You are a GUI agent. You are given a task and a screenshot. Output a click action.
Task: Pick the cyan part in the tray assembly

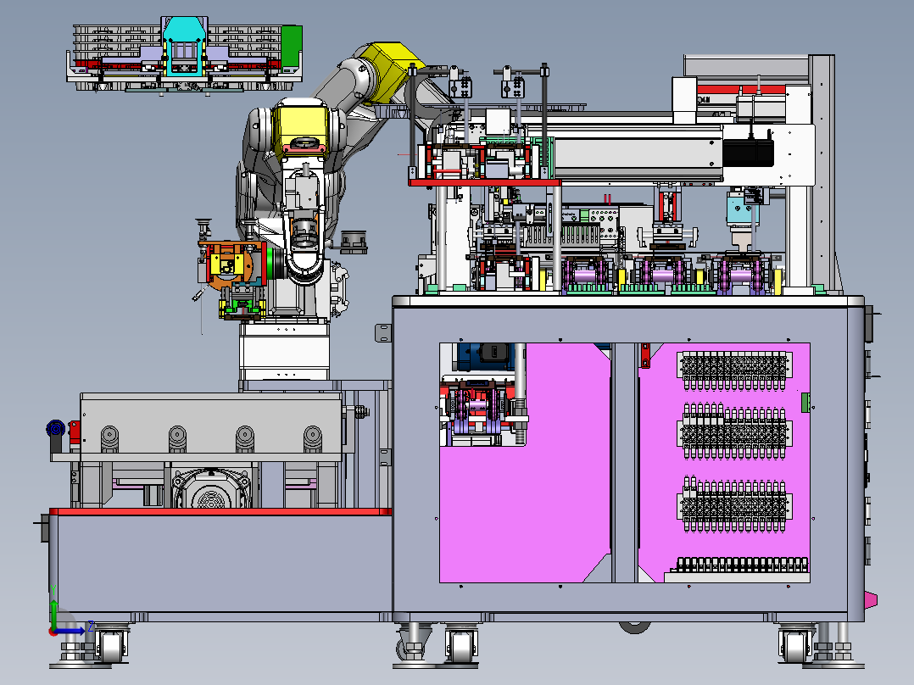(184, 46)
